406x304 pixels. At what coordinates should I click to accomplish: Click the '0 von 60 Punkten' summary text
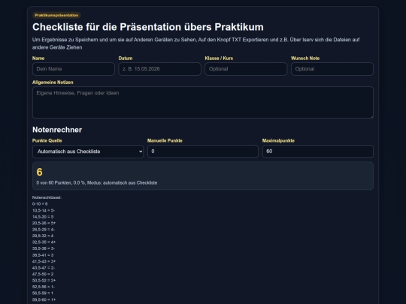97,182
